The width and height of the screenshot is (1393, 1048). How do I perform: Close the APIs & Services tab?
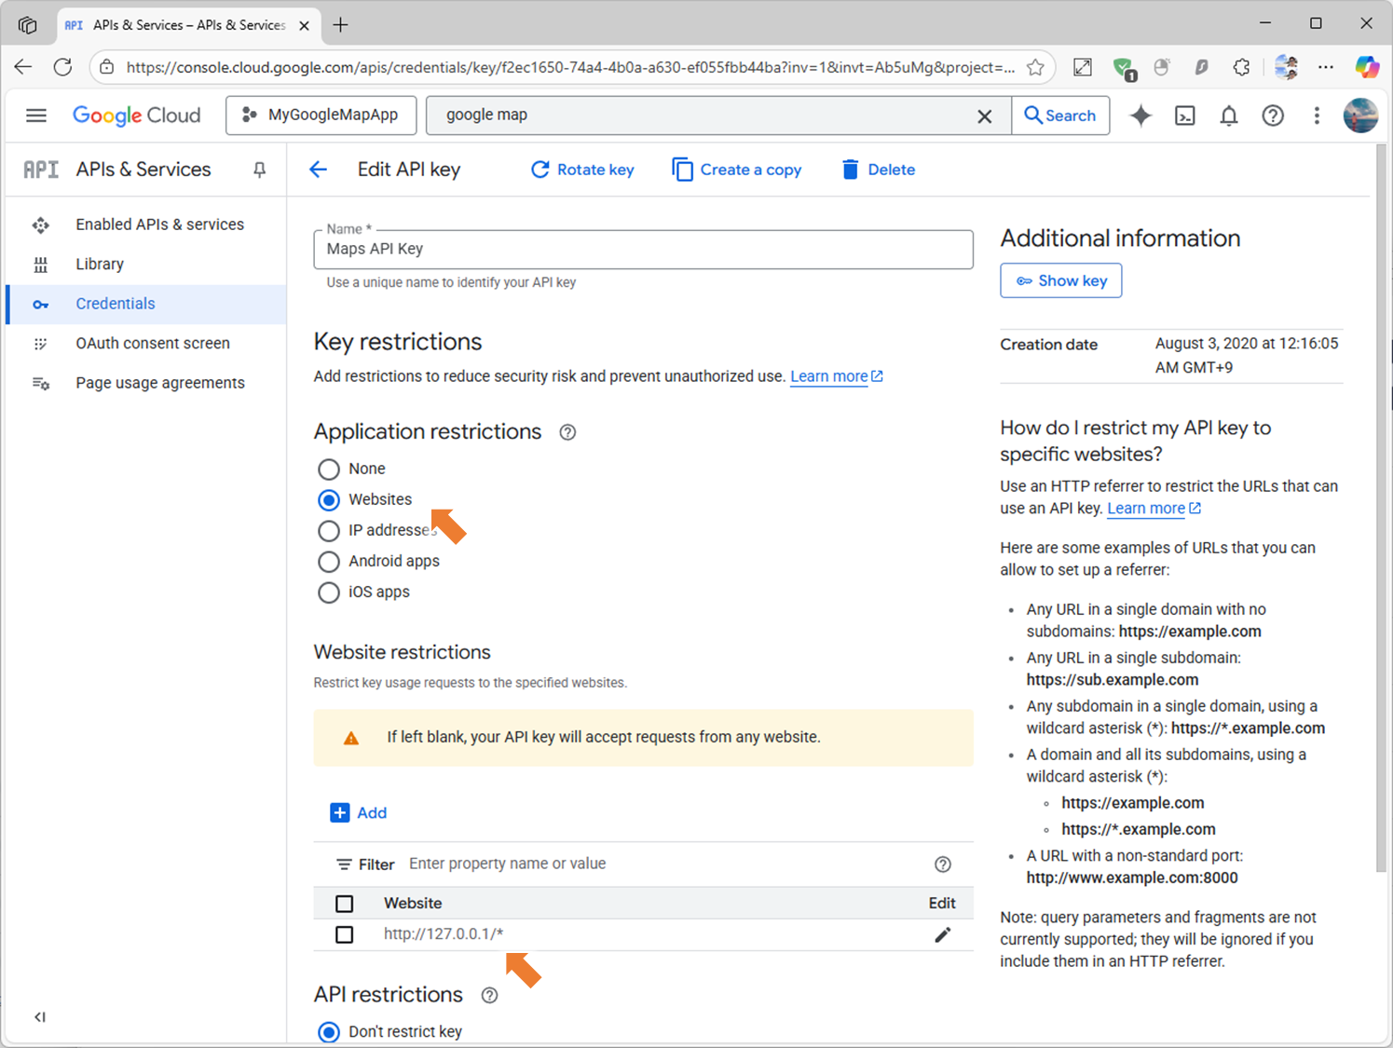(x=304, y=25)
